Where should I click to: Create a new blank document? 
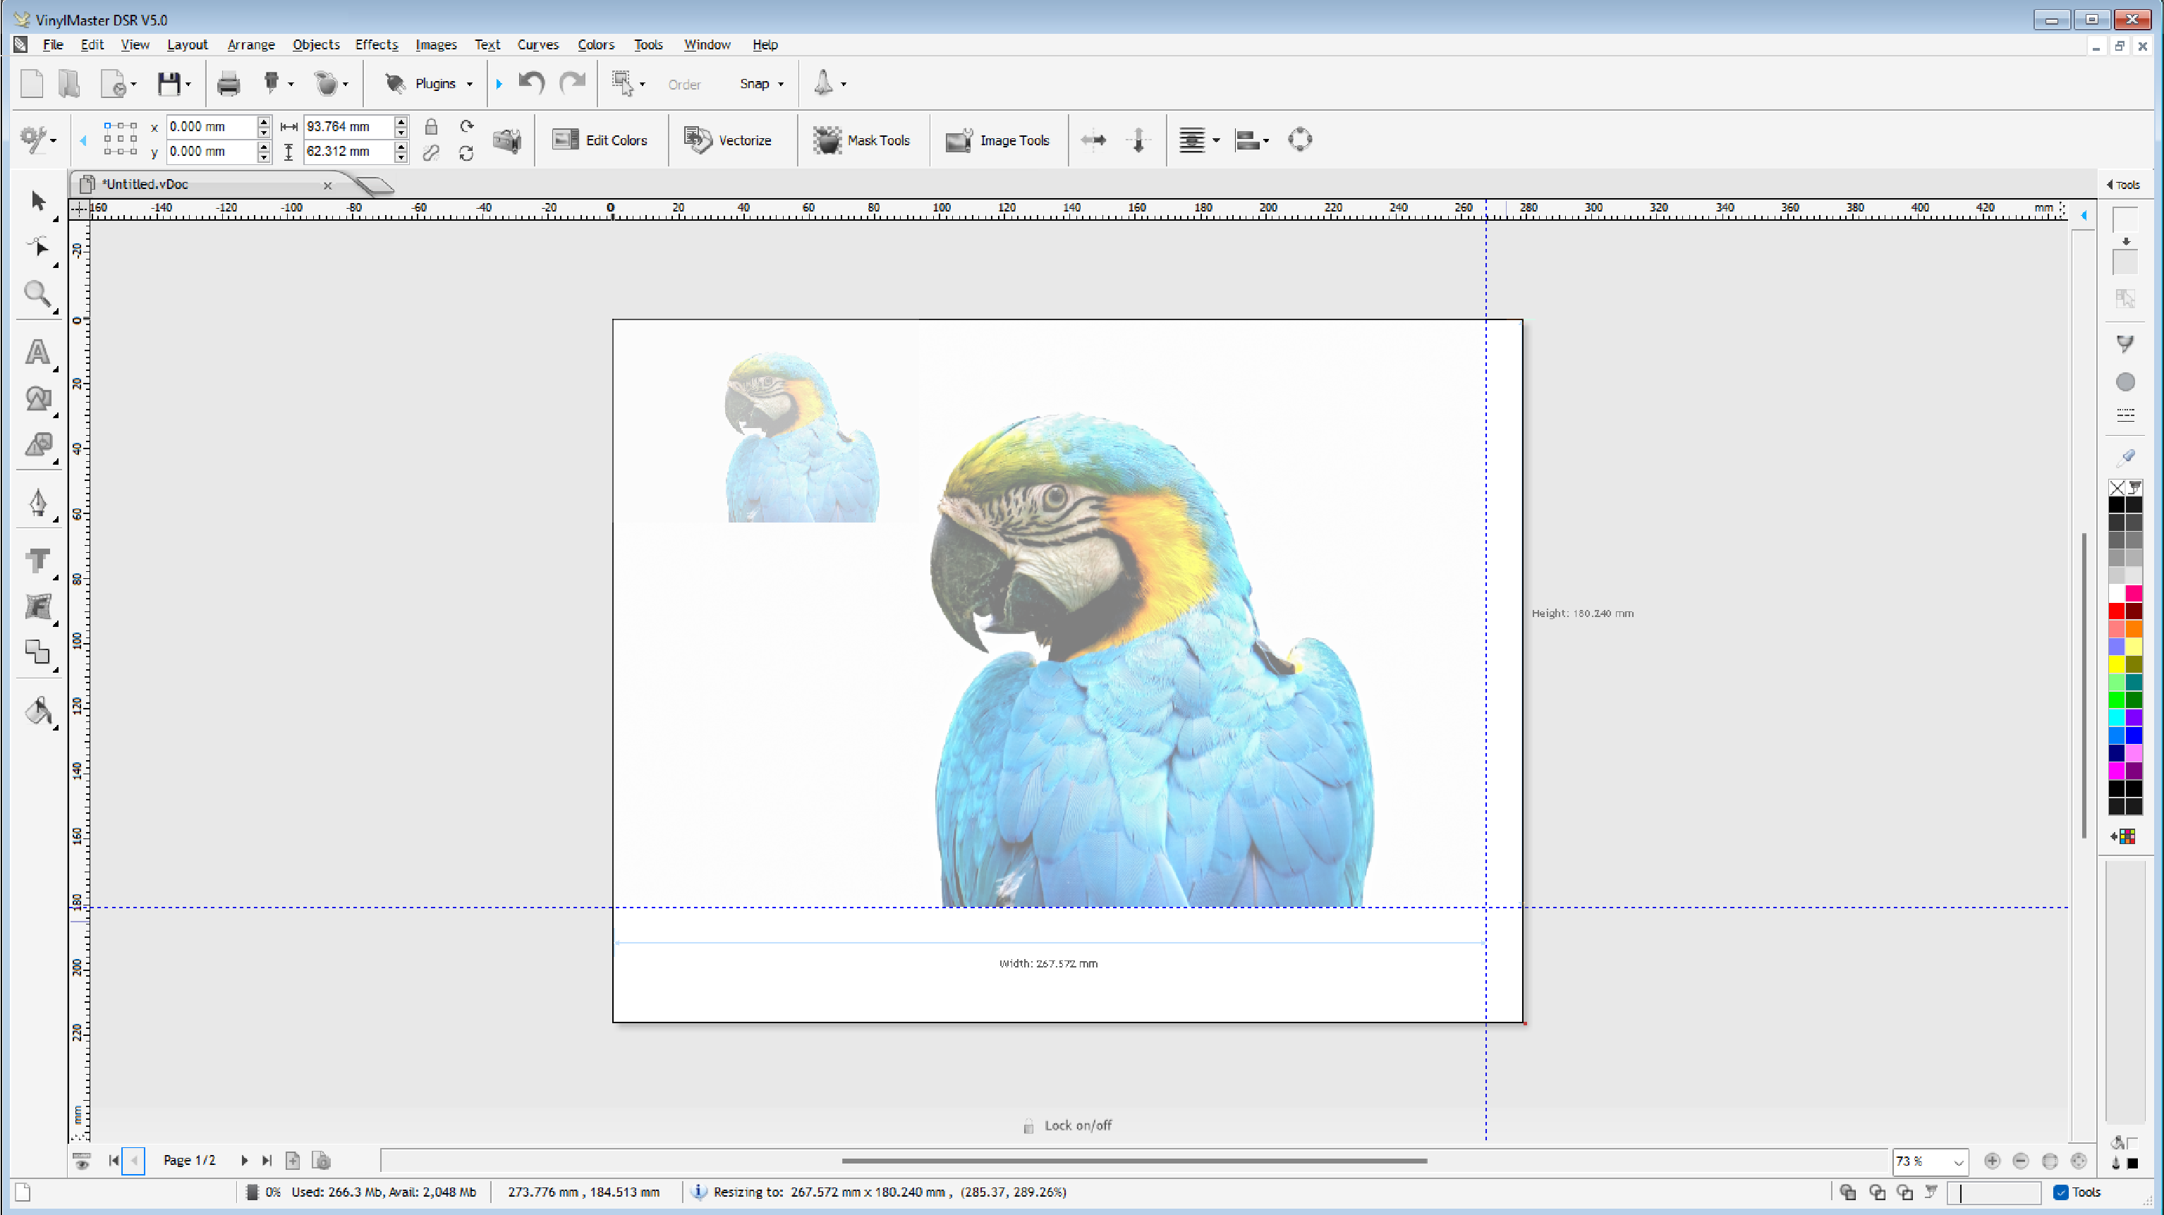[x=32, y=83]
